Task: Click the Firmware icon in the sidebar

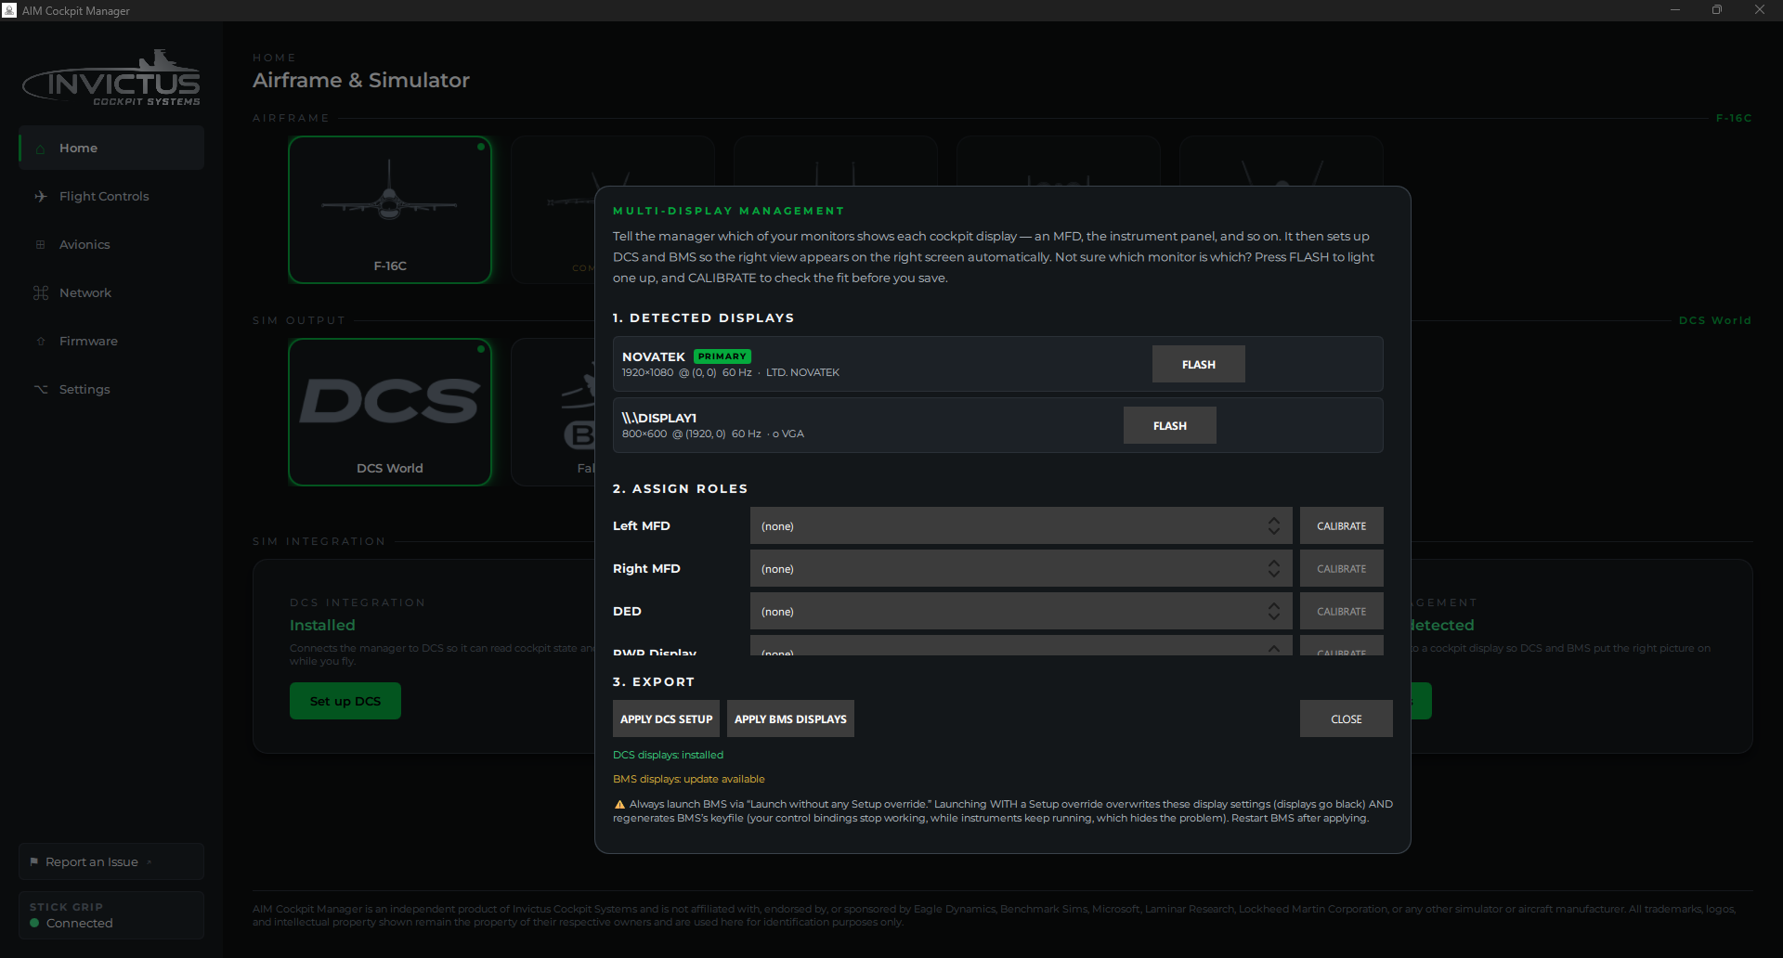Action: click(40, 342)
